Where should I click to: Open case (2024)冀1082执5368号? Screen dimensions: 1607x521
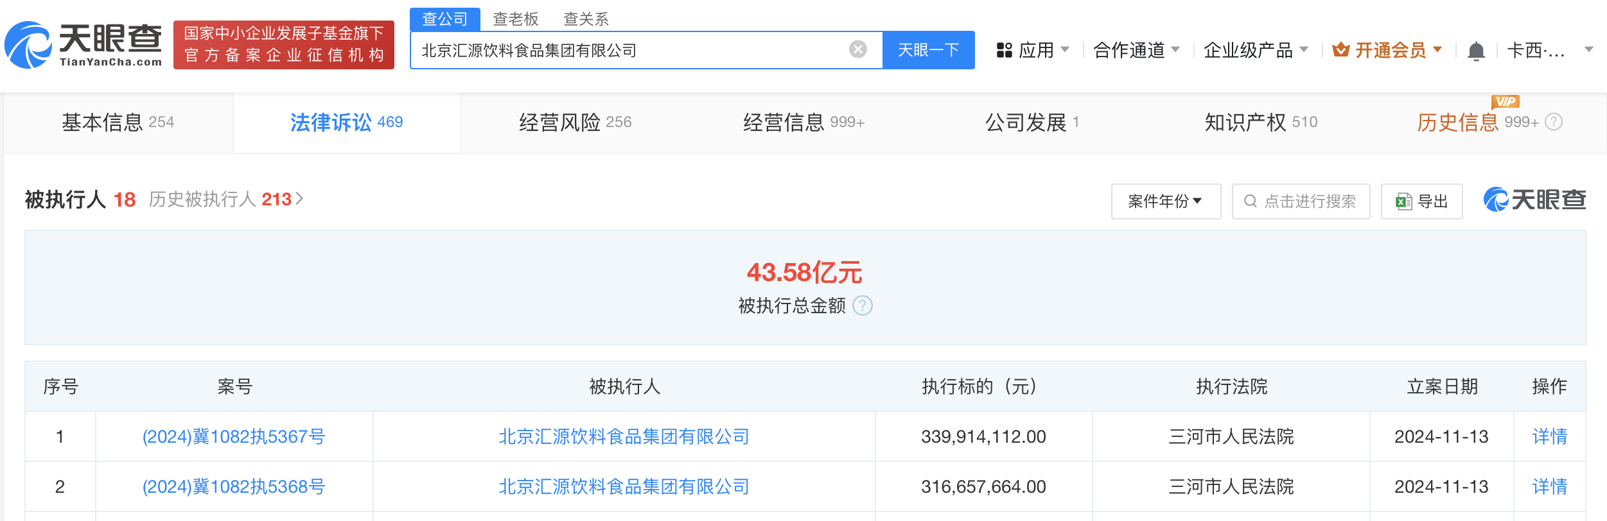tap(234, 486)
